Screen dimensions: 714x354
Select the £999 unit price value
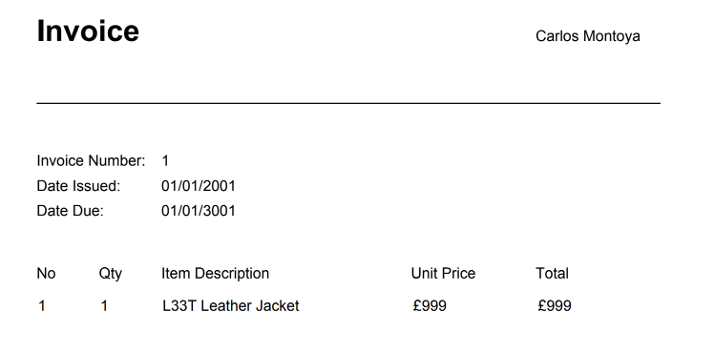click(430, 305)
